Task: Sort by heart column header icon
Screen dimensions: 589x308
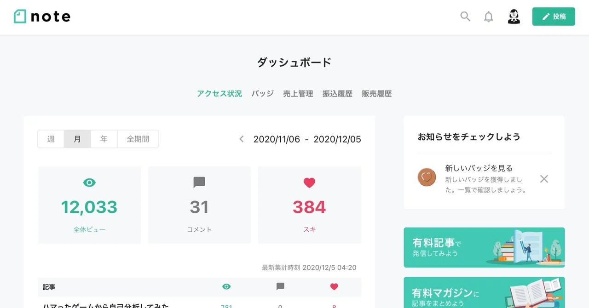Action: [334, 286]
